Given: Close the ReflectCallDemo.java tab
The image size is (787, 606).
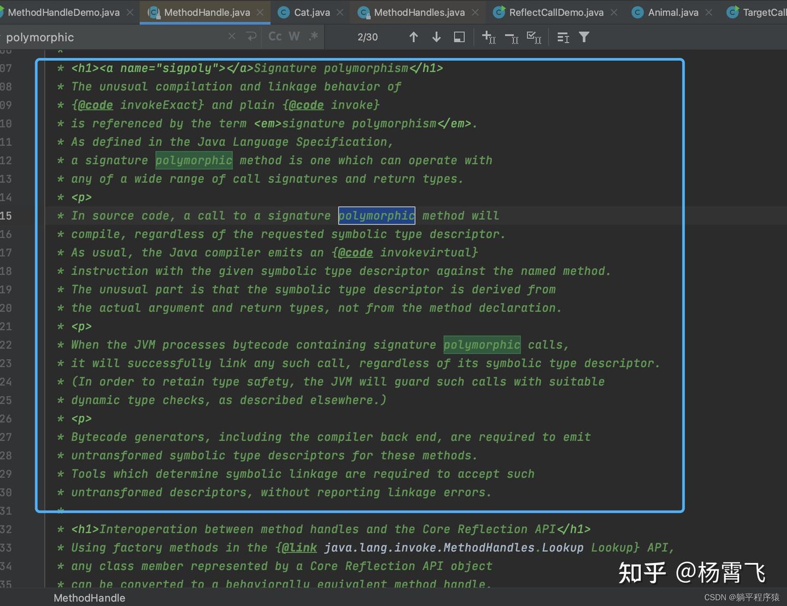Looking at the screenshot, I should 614,12.
